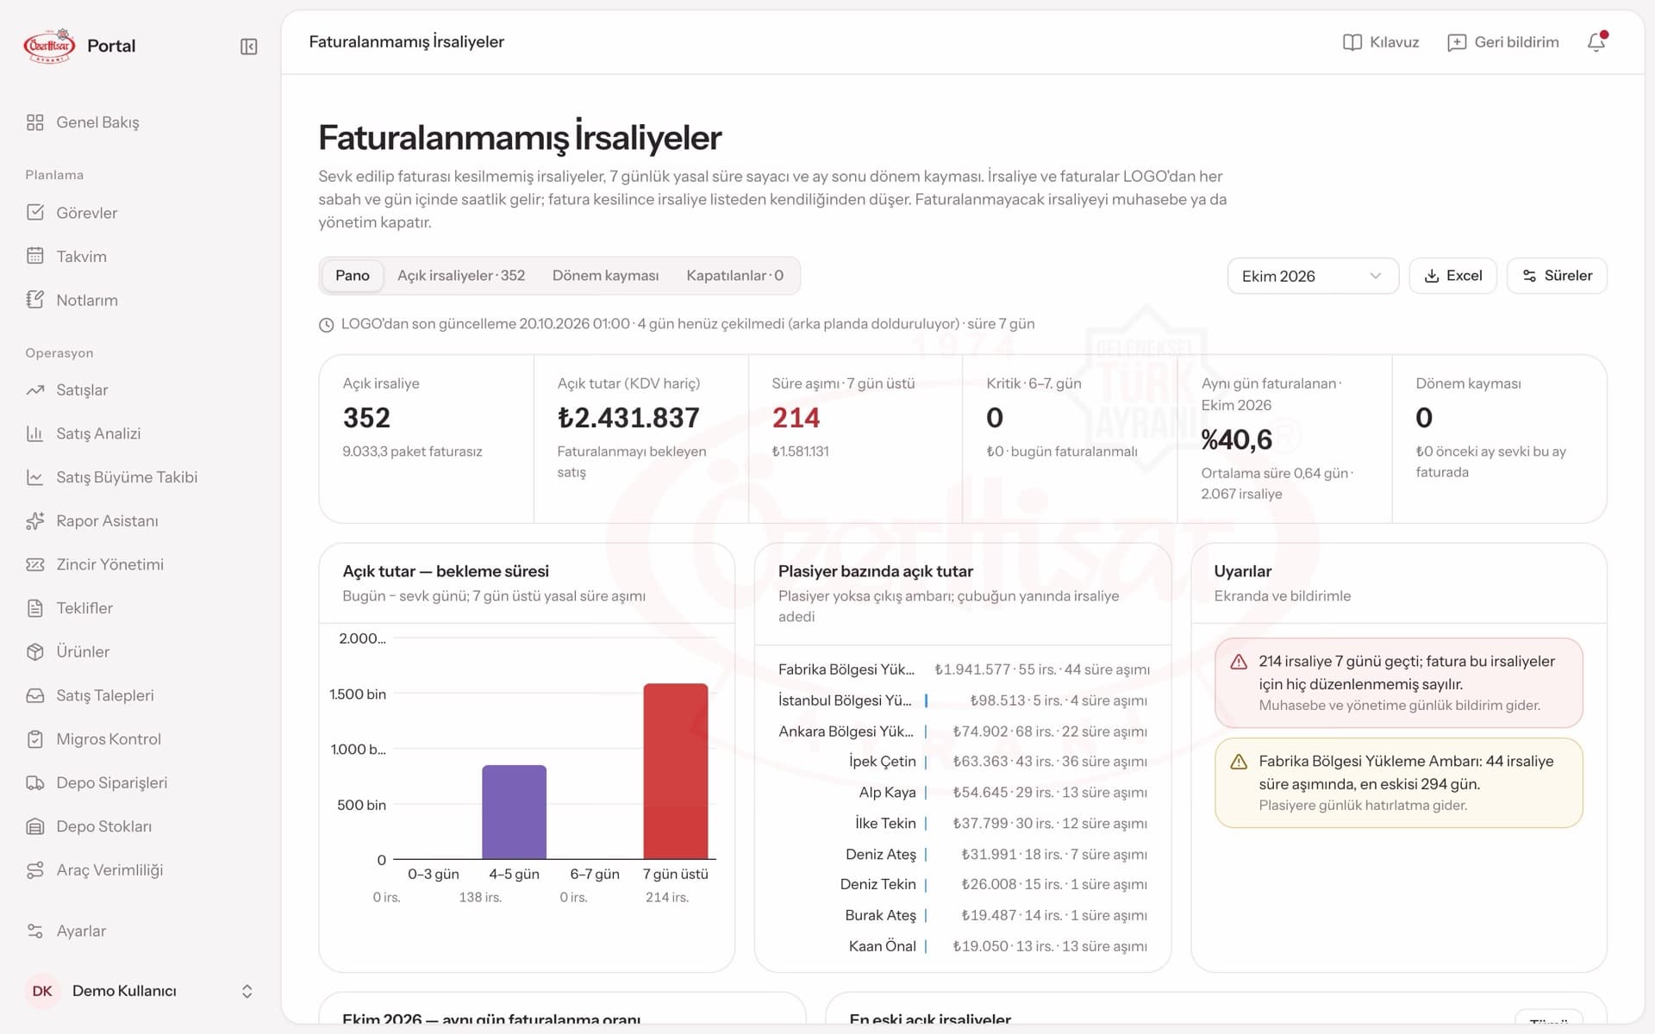Click the Depo Stokları warehouse icon
1655x1034 pixels.
[x=34, y=826]
